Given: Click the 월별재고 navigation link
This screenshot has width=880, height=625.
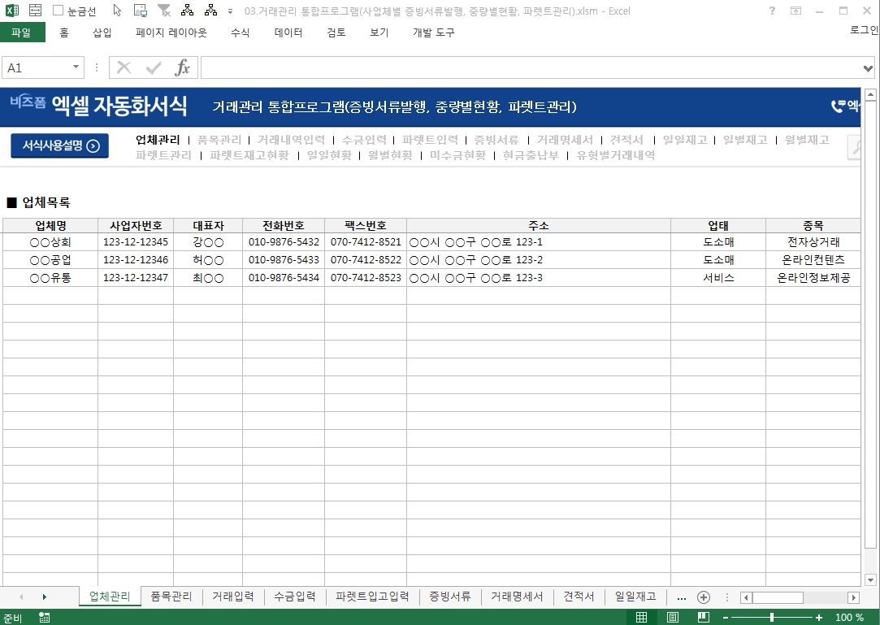Looking at the screenshot, I should (807, 140).
